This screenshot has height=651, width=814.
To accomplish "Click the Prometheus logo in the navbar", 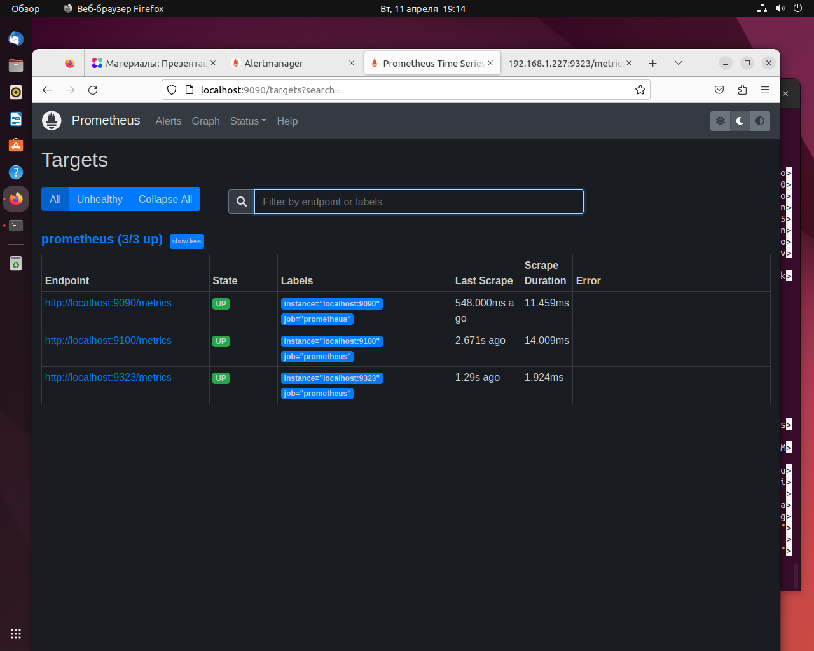I will [52, 120].
